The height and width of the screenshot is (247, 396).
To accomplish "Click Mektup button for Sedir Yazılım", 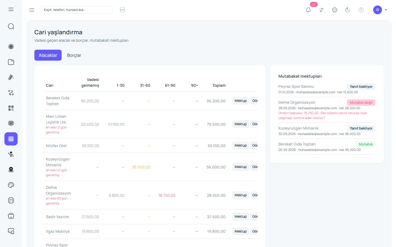I will coord(241,217).
